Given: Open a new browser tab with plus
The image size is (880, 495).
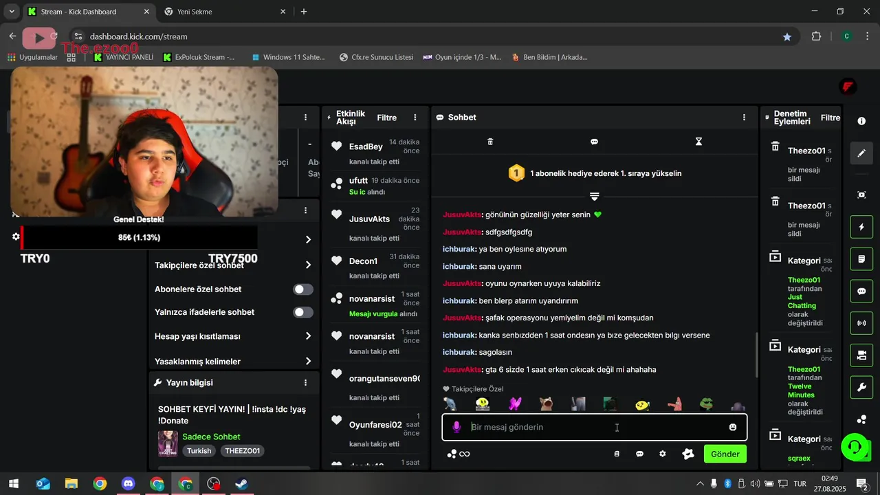Looking at the screenshot, I should pyautogui.click(x=304, y=12).
